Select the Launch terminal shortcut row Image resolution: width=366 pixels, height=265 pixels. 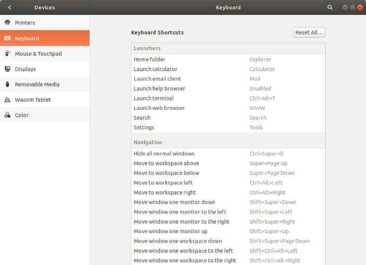(x=228, y=98)
